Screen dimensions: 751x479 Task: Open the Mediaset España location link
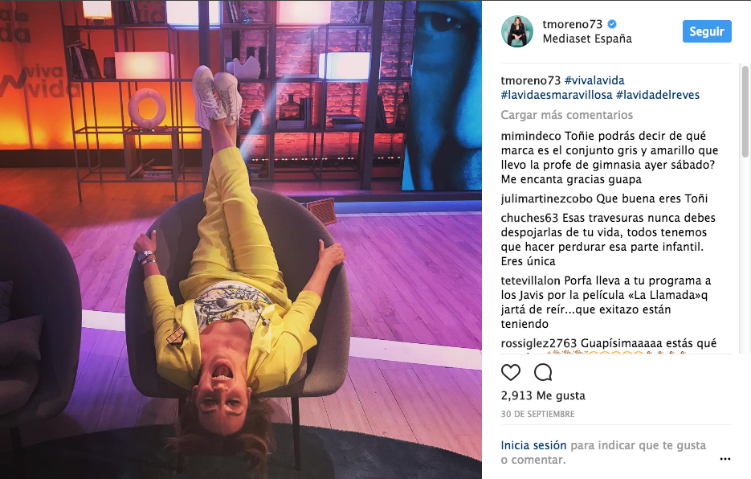[587, 39]
